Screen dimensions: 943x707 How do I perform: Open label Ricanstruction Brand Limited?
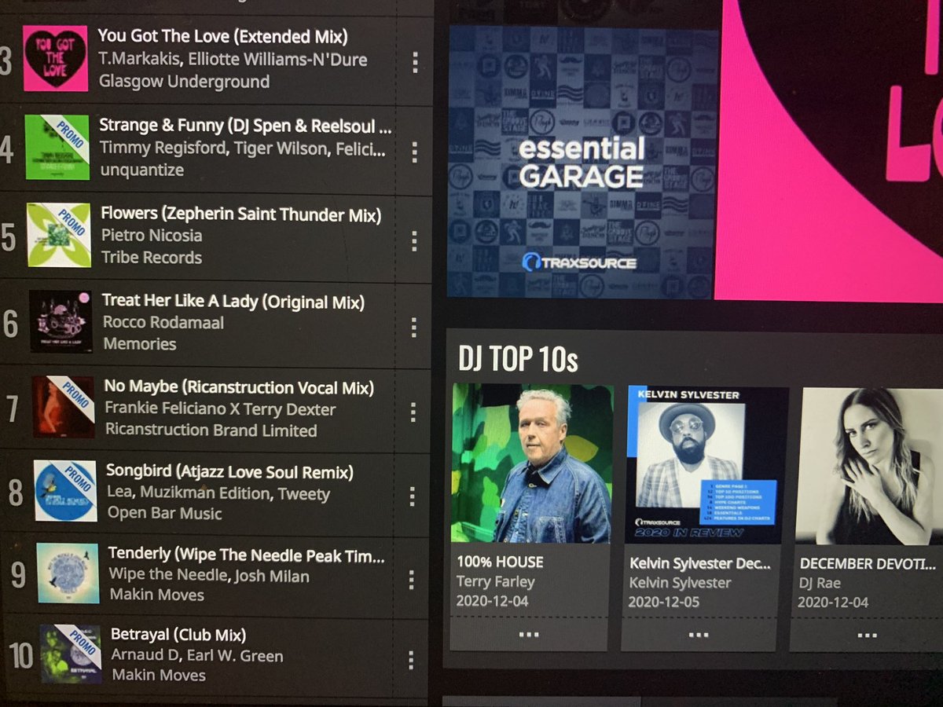coord(211,430)
